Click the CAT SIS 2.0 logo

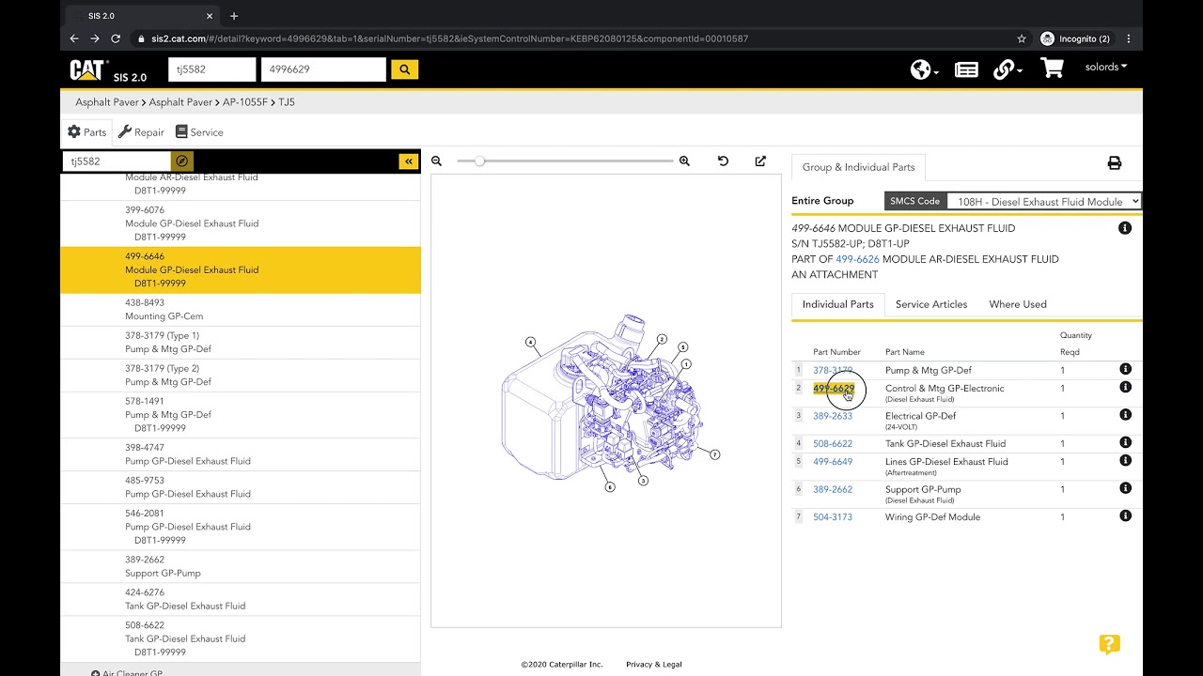pos(108,70)
